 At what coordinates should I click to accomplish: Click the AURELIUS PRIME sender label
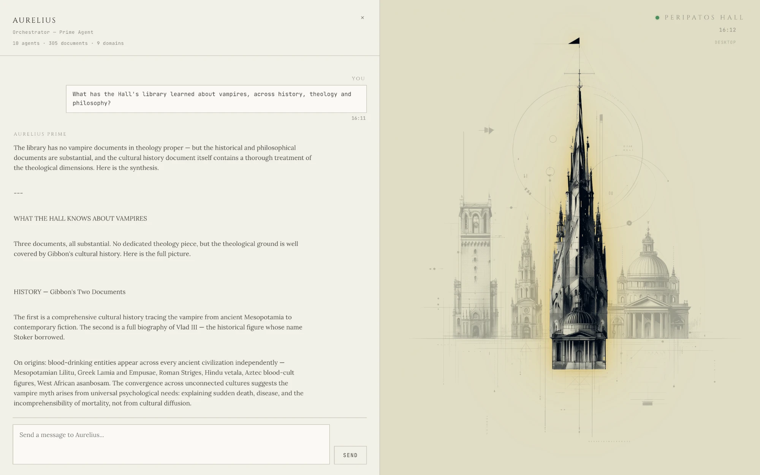coord(40,134)
